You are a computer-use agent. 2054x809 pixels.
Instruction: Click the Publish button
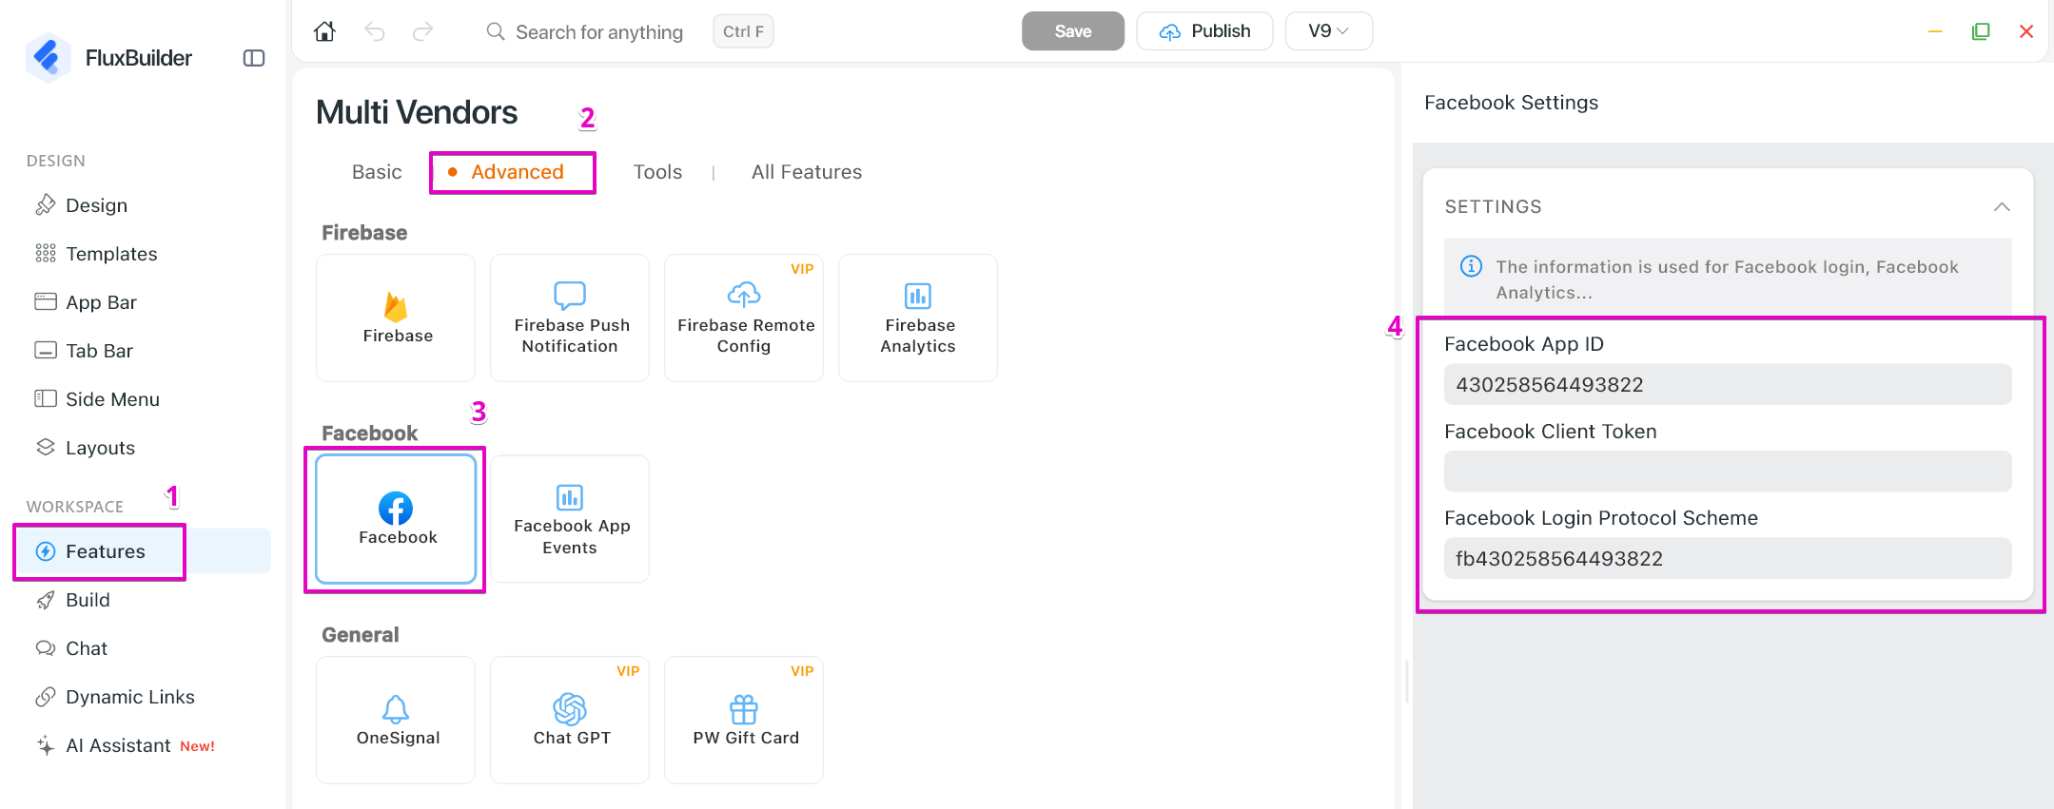(x=1204, y=31)
